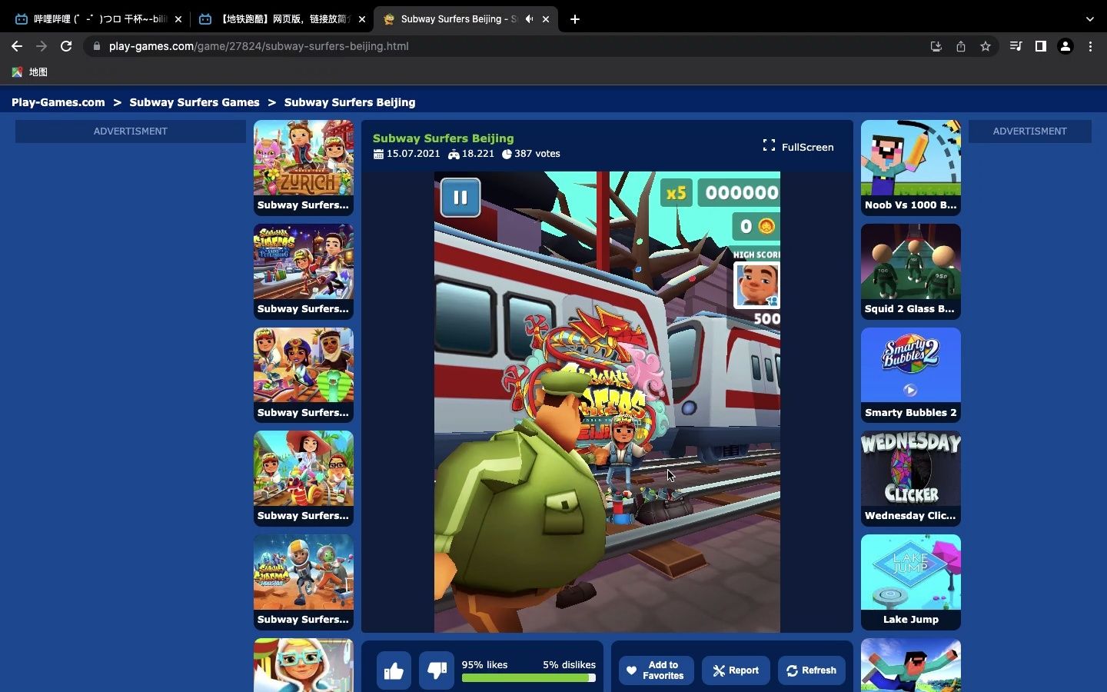The image size is (1107, 692).
Task: Click the share page icon
Action: 961,46
